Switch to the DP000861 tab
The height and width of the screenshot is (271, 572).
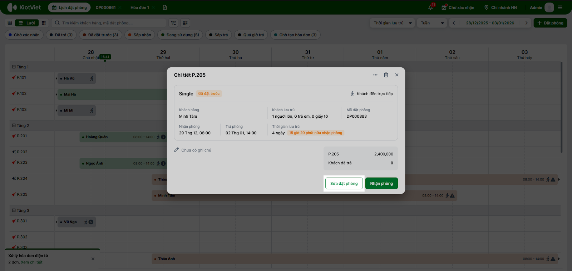coord(105,7)
